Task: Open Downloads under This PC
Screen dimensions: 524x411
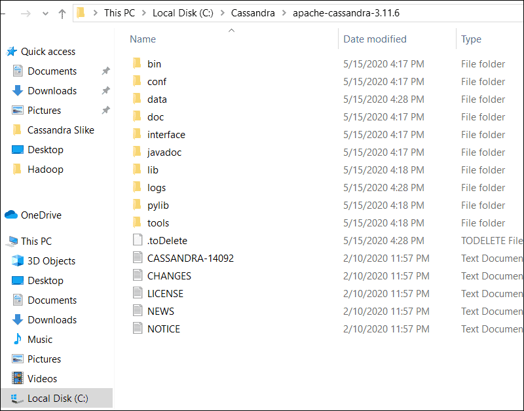Action: coord(52,320)
